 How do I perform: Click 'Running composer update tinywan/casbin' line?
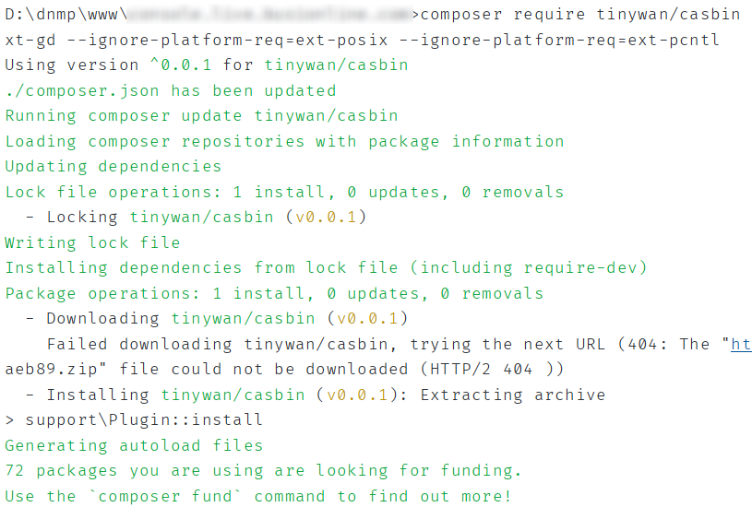[x=201, y=116]
